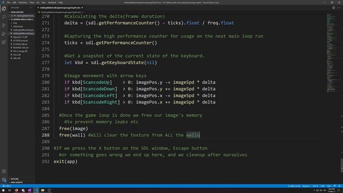This screenshot has width=343, height=193.
Task: Click the feedback icon in status bar
Action: click(x=334, y=186)
